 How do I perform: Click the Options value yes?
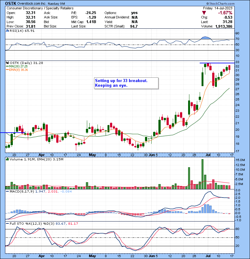[x=134, y=13]
